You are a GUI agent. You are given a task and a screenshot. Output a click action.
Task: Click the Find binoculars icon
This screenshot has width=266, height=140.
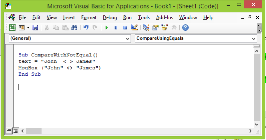[74, 28]
